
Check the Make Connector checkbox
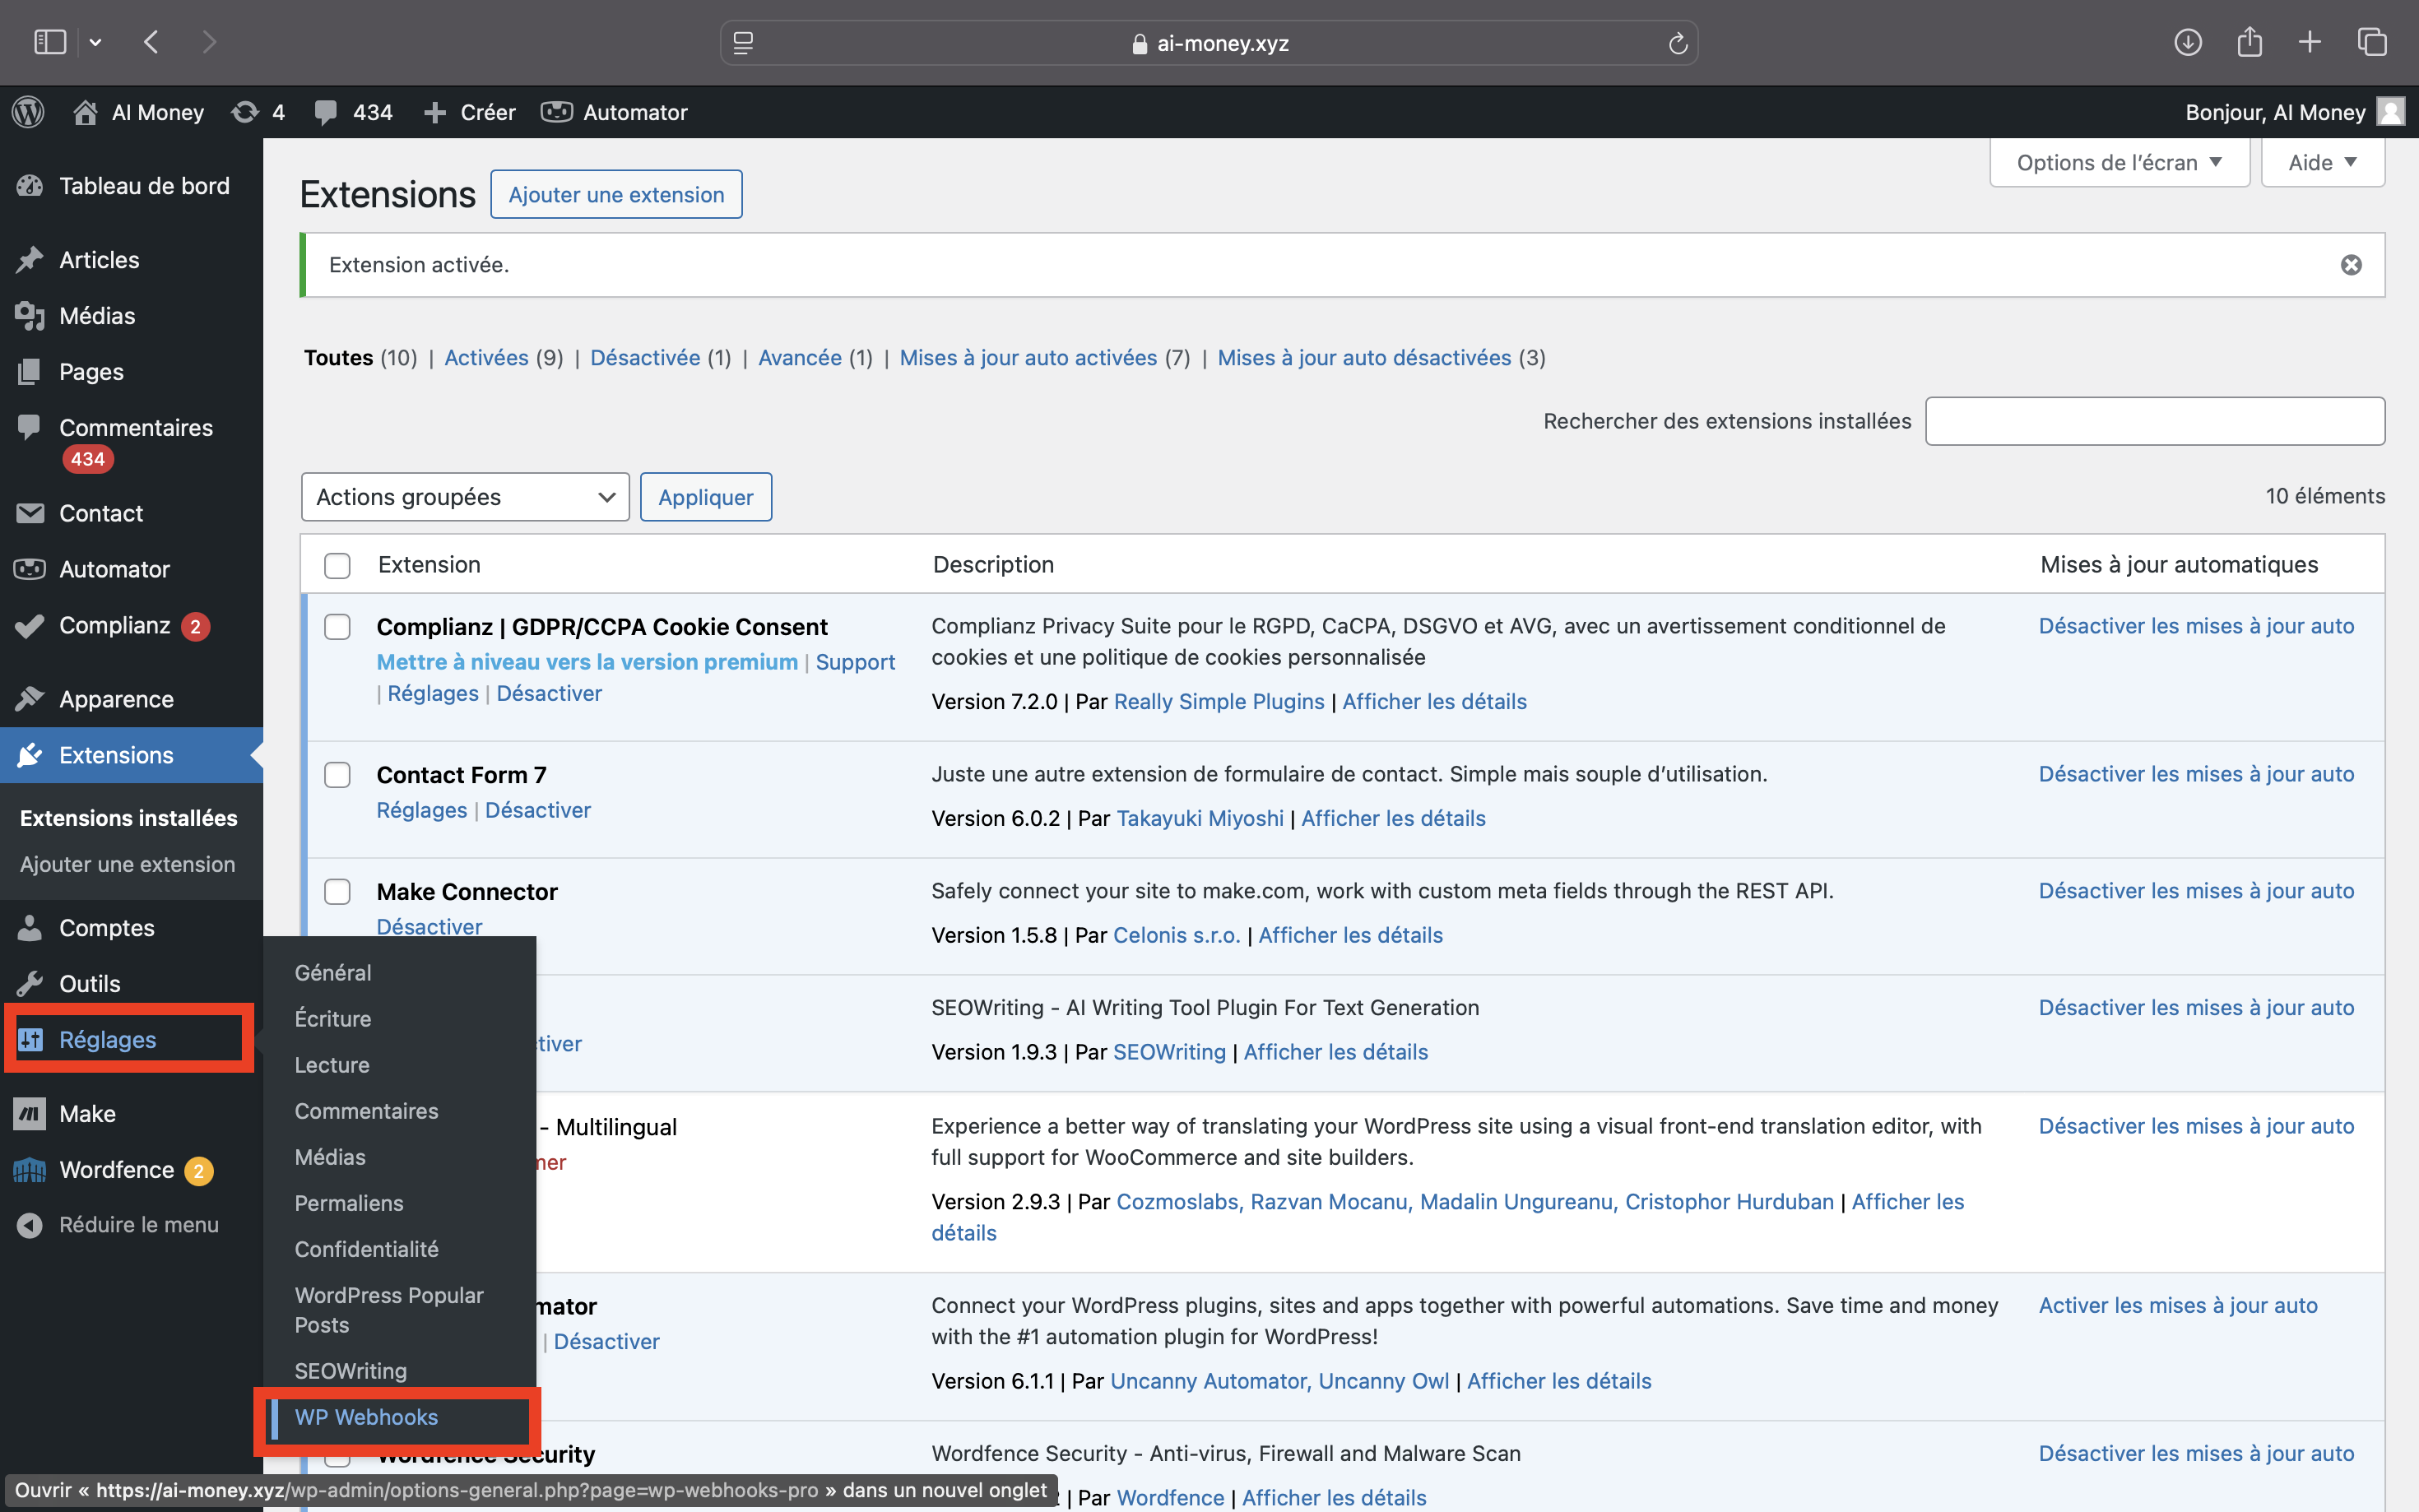[x=337, y=892]
